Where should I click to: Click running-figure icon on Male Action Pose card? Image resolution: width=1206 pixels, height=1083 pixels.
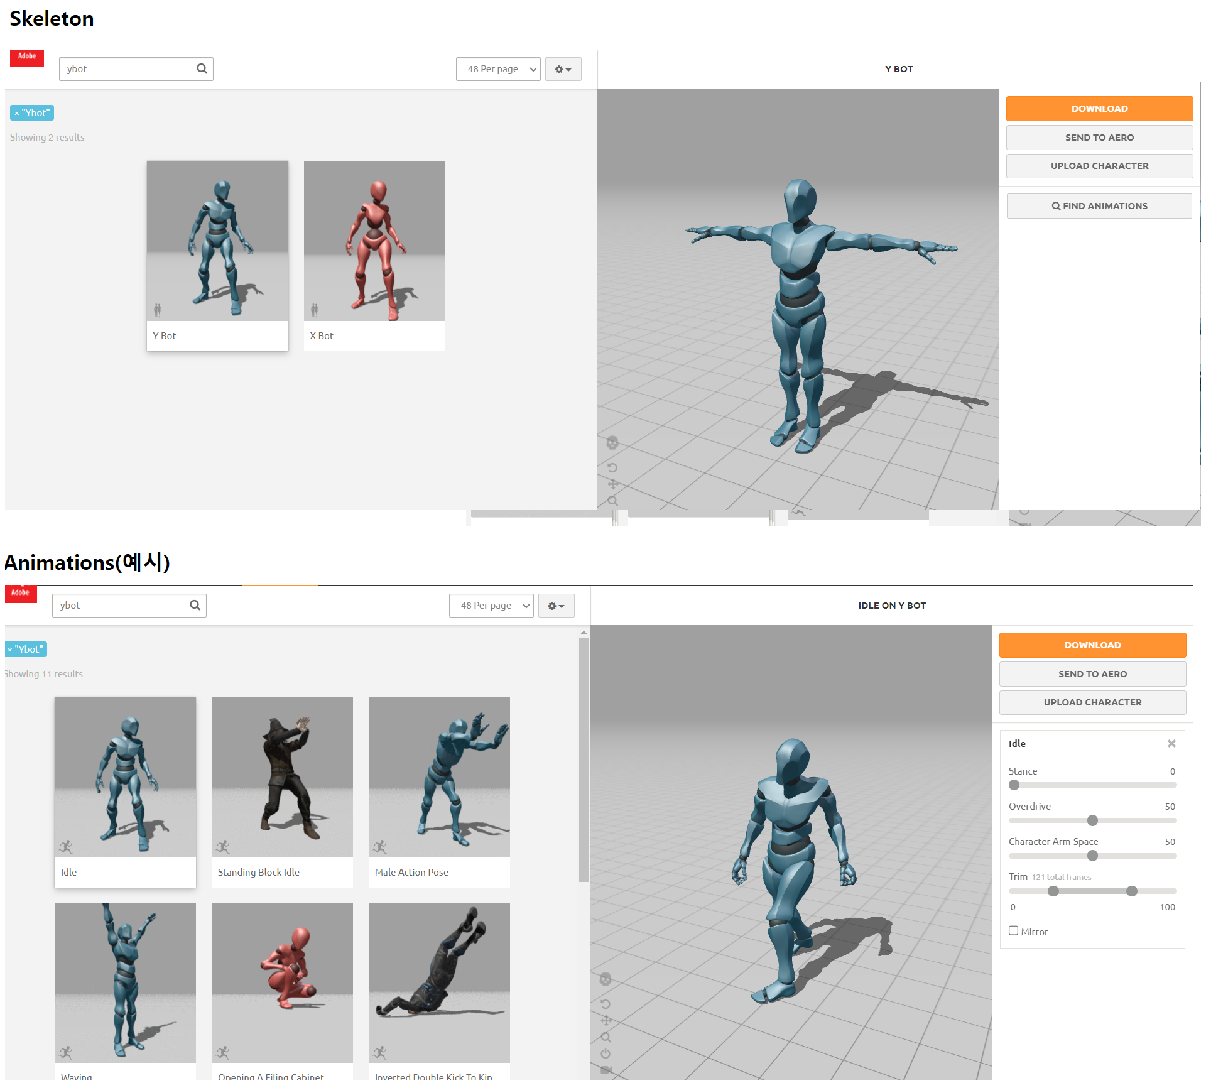(380, 847)
